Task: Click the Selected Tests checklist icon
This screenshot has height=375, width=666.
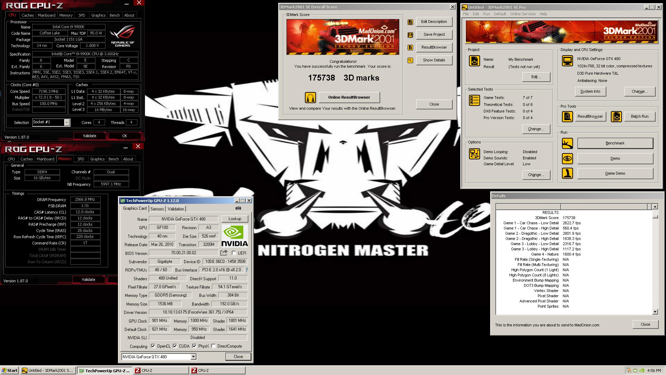Action: click(x=474, y=100)
